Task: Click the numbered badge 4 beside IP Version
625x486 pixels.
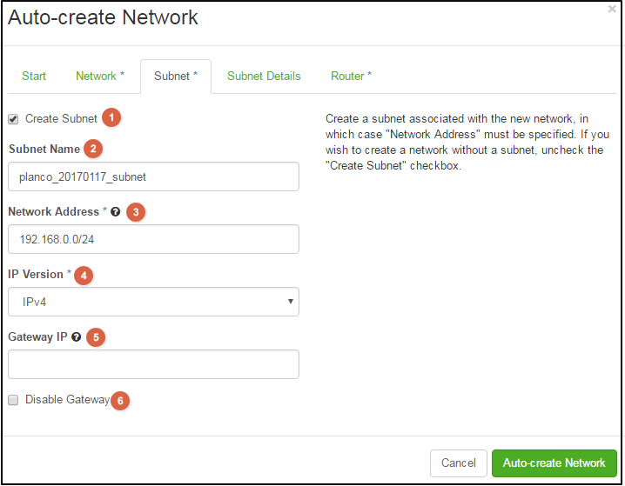Action: click(84, 275)
